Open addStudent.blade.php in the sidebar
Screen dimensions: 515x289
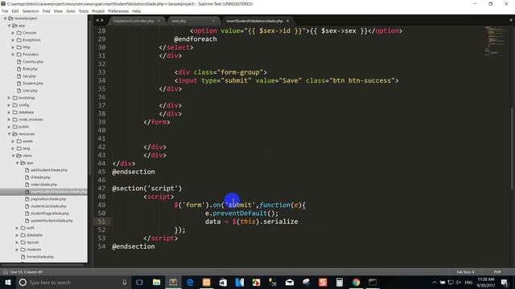[x=49, y=170]
